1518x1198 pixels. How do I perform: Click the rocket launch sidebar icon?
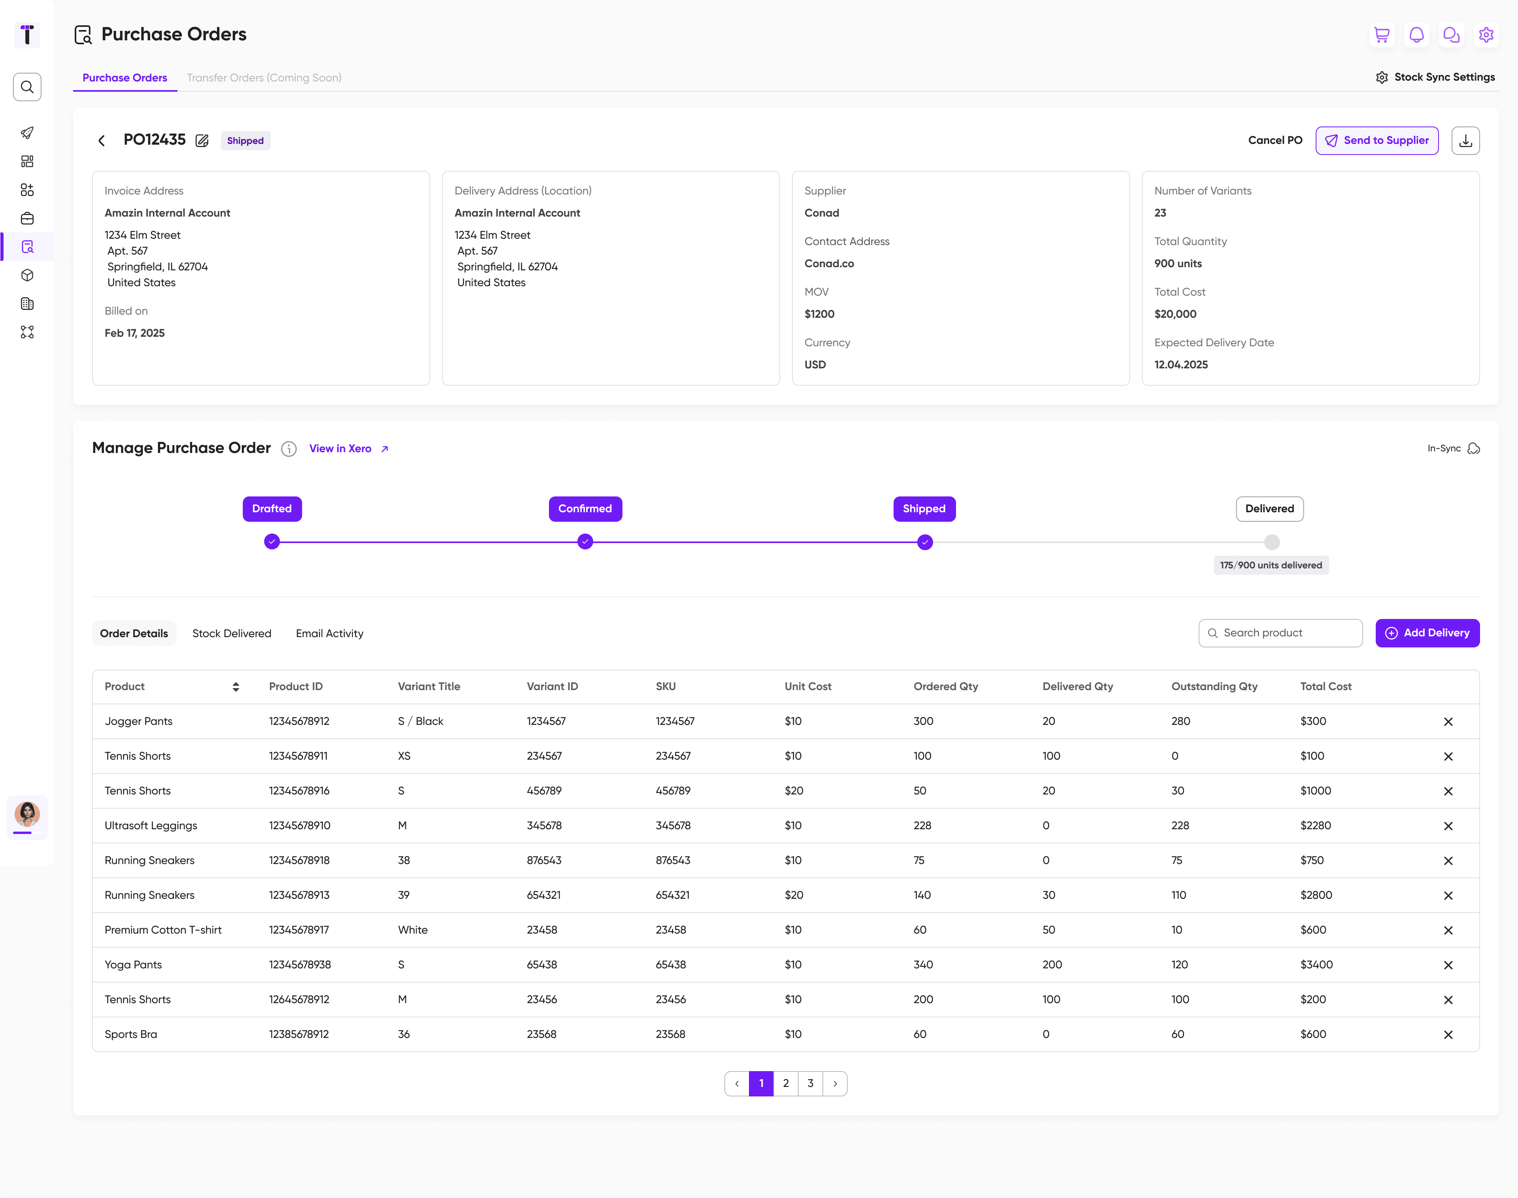27,132
